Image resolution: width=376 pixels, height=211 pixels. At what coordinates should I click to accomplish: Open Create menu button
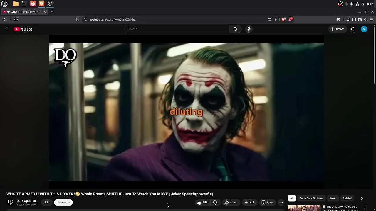tap(337, 29)
